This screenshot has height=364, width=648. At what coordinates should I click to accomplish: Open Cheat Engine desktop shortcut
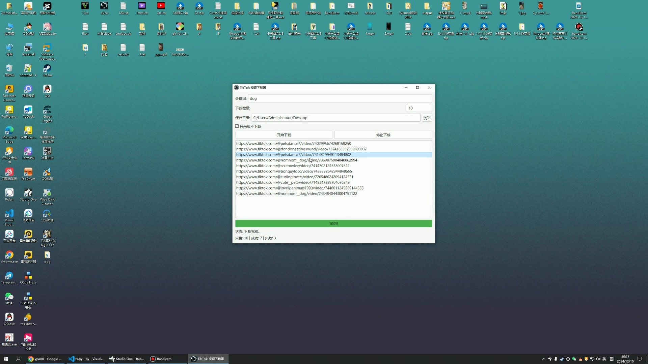pyautogui.click(x=47, y=114)
